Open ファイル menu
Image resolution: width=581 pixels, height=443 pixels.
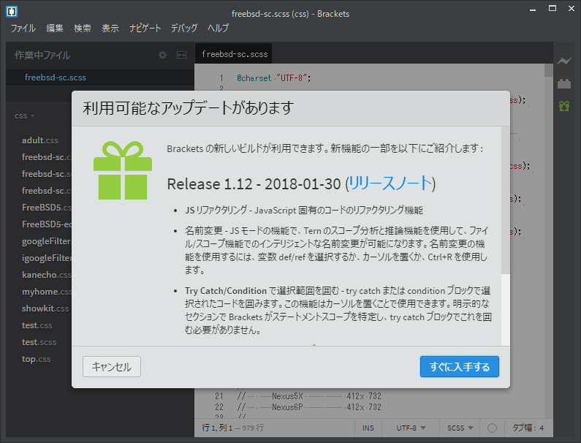pos(23,29)
